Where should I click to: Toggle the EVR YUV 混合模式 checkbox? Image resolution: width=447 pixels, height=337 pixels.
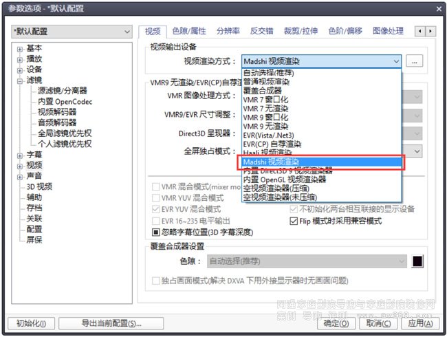pyautogui.click(x=155, y=209)
